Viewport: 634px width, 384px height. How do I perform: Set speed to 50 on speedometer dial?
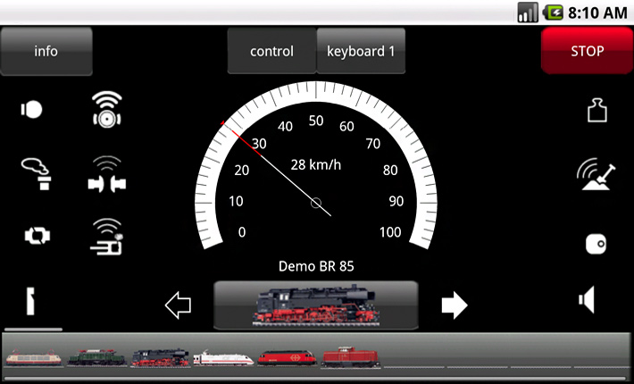pos(316,121)
